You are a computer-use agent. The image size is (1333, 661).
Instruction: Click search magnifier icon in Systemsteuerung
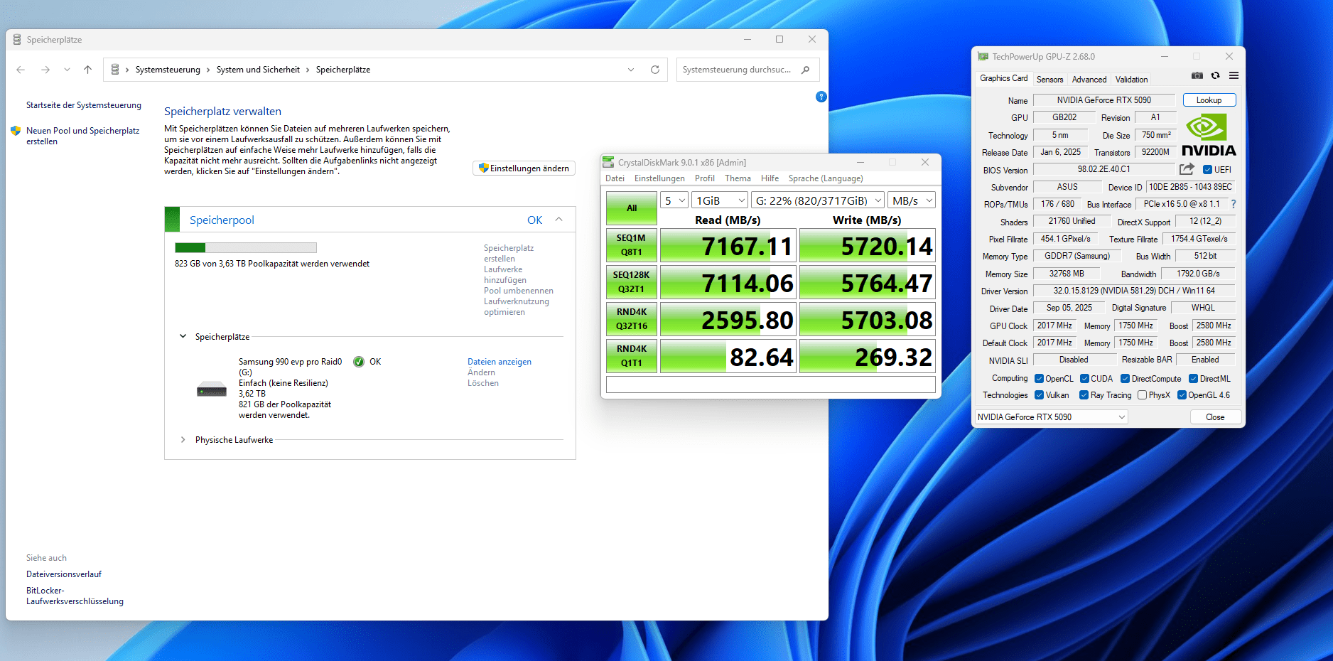click(805, 70)
